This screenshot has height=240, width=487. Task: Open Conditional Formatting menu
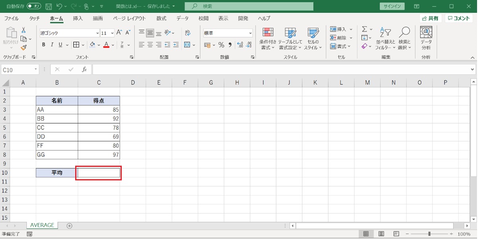coord(268,39)
